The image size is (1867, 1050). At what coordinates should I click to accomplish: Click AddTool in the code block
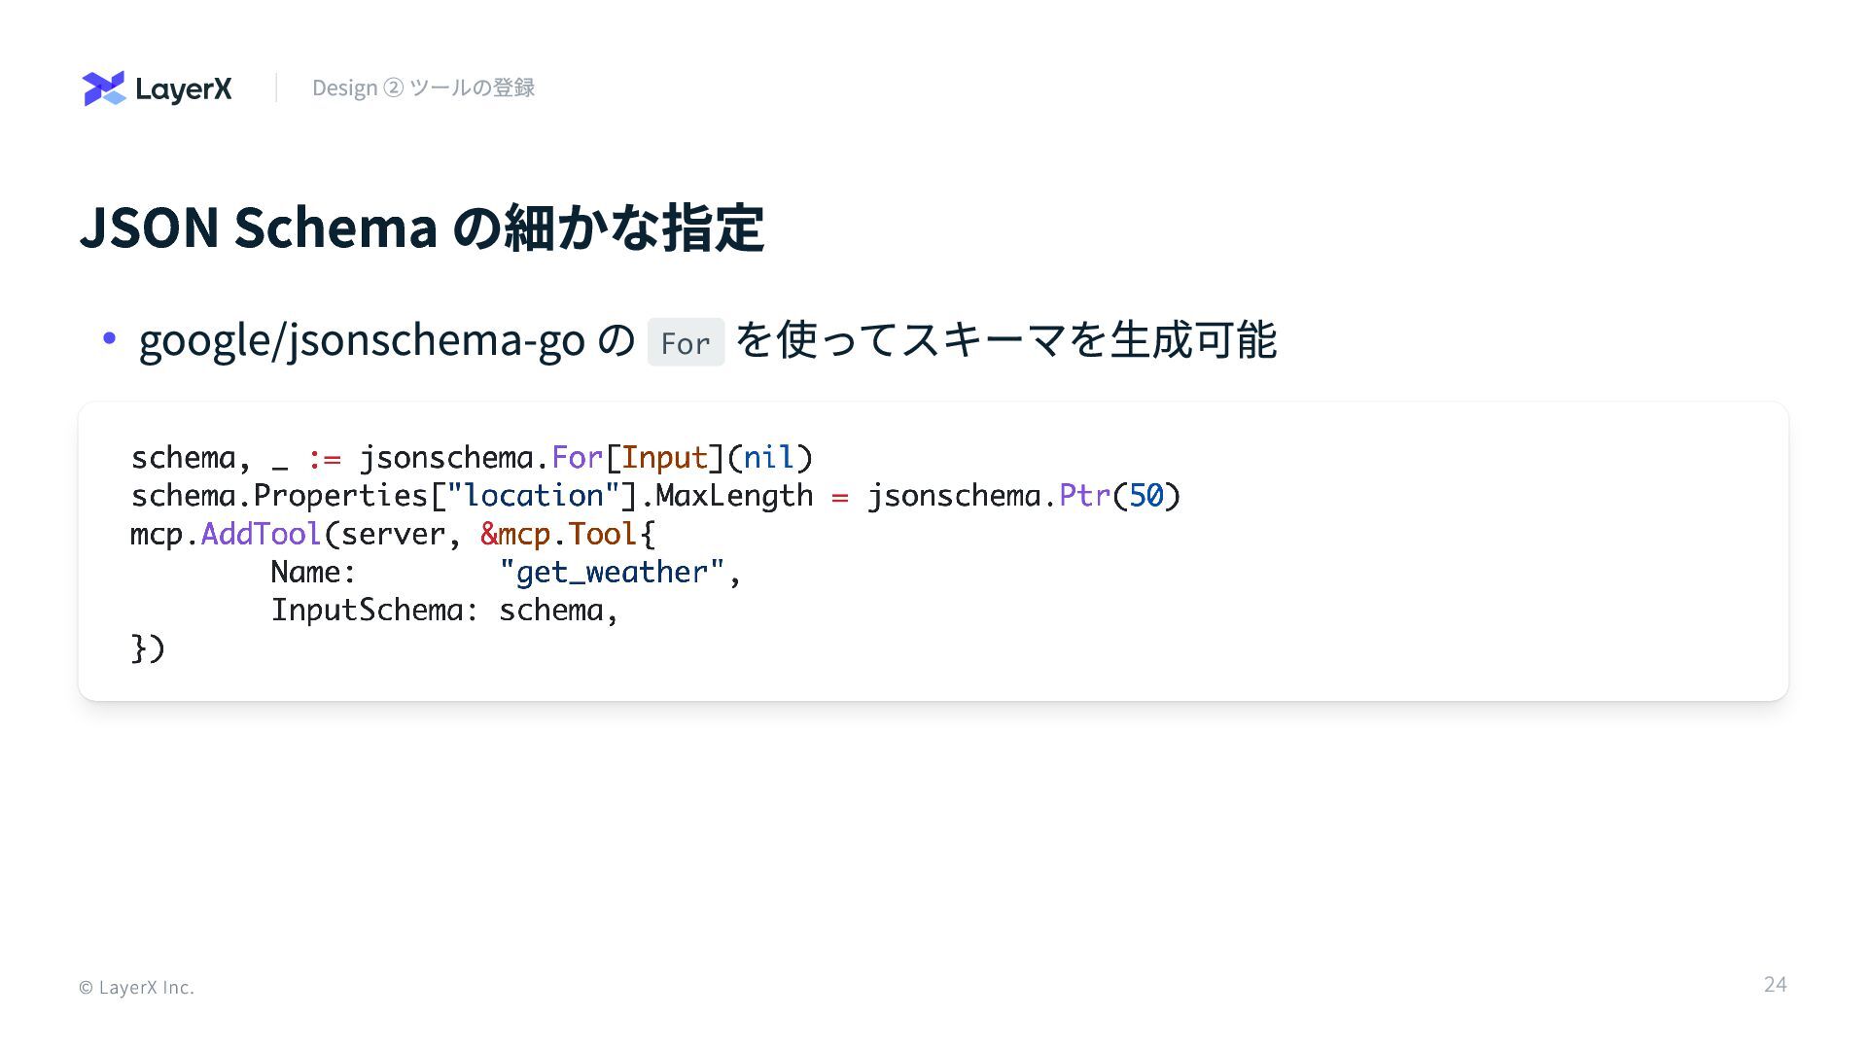tap(261, 534)
